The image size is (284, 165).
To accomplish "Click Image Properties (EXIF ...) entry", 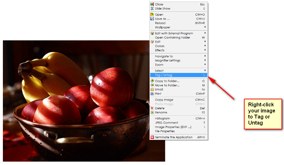I will (x=173, y=127).
